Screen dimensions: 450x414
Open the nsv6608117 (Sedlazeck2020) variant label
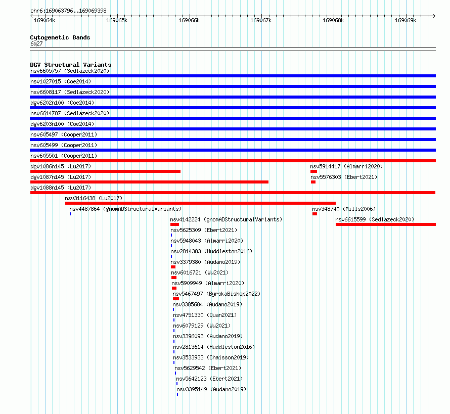coord(70,92)
